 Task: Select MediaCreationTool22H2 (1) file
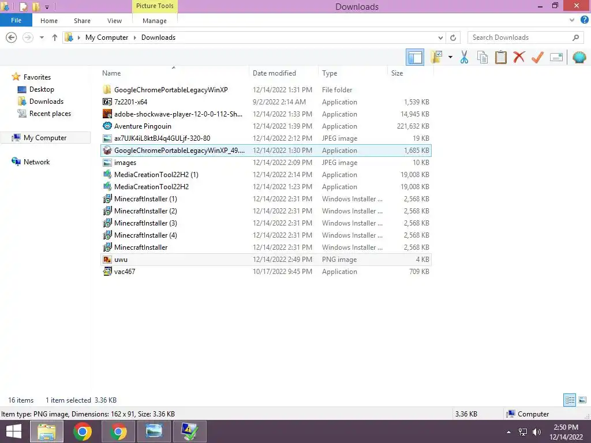click(266, 174)
